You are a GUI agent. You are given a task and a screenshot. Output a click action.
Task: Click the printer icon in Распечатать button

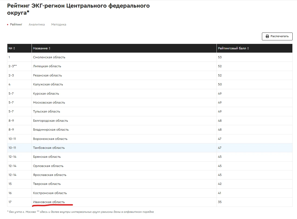(x=267, y=36)
